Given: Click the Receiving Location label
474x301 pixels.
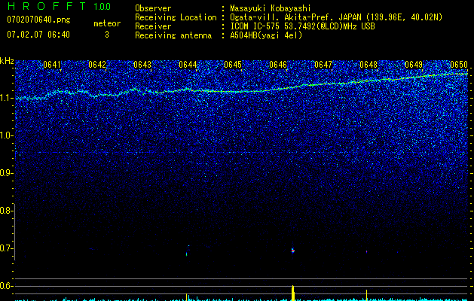Looking at the screenshot, I should point(176,17).
